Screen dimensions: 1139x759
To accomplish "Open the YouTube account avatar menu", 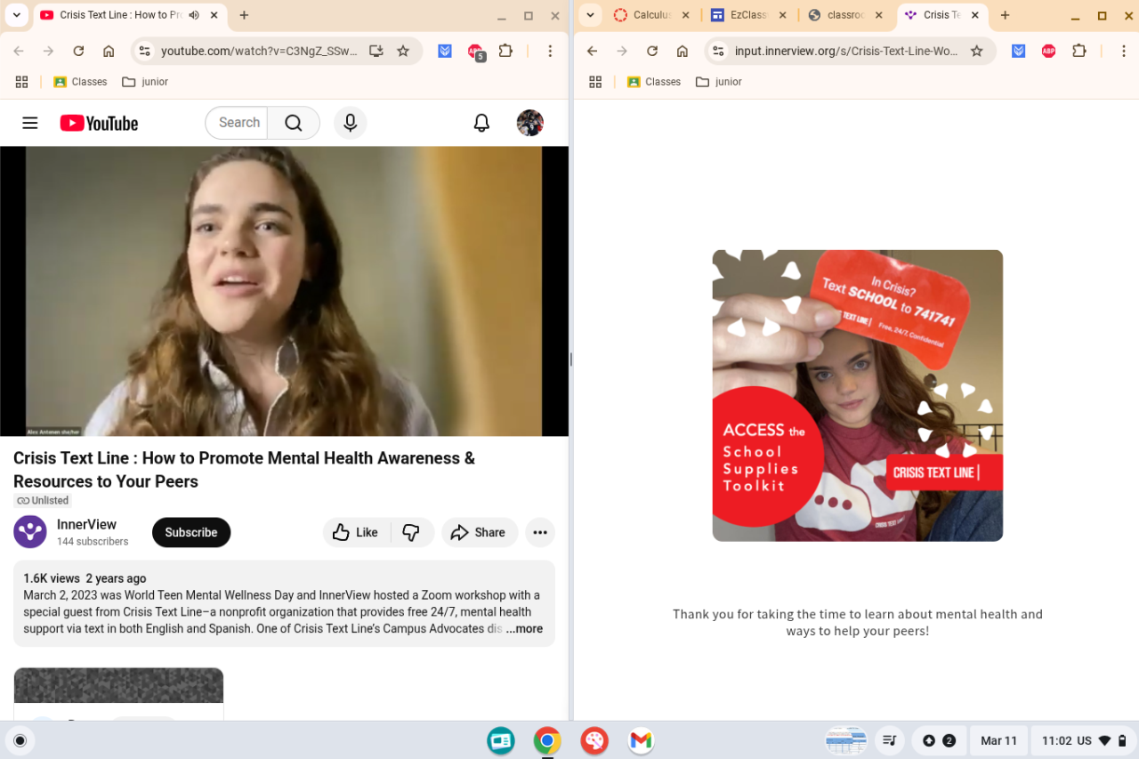I will [x=530, y=123].
